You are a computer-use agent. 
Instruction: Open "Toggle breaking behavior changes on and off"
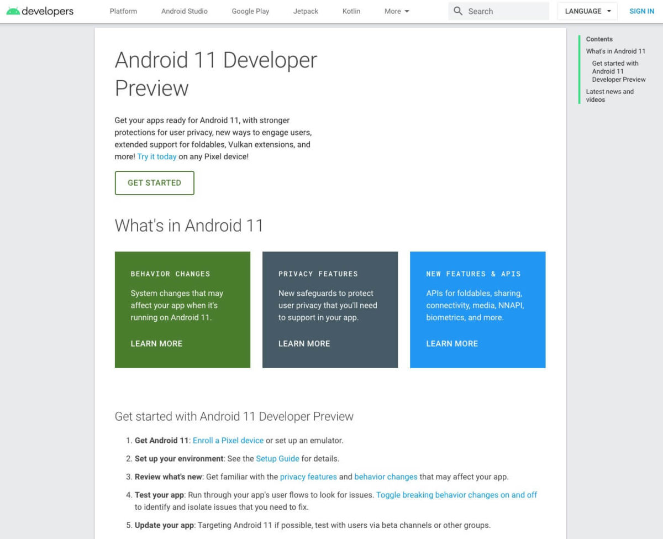(456, 495)
